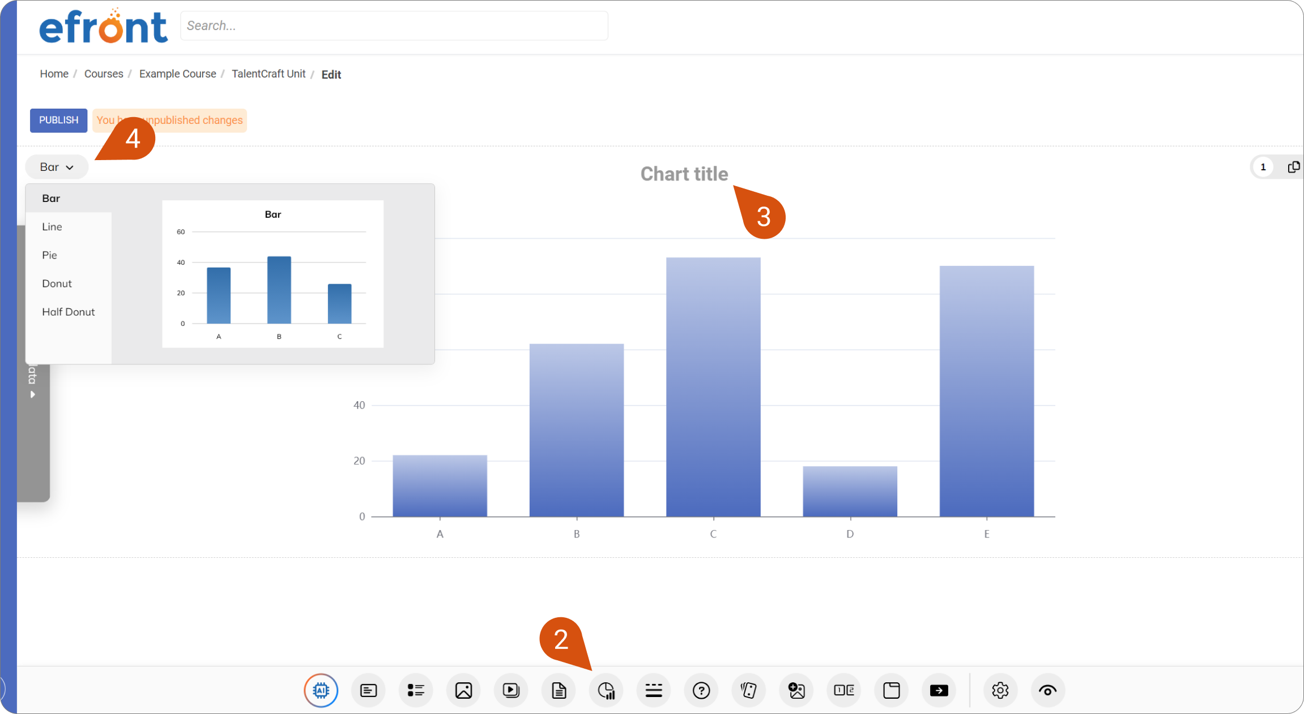Add a chart block
This screenshot has width=1304, height=714.
tap(606, 690)
